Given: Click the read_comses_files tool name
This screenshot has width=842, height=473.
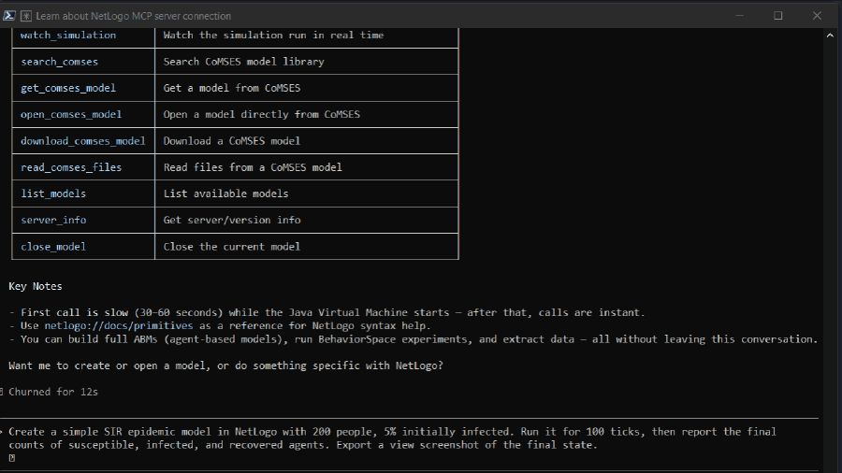Looking at the screenshot, I should (71, 167).
